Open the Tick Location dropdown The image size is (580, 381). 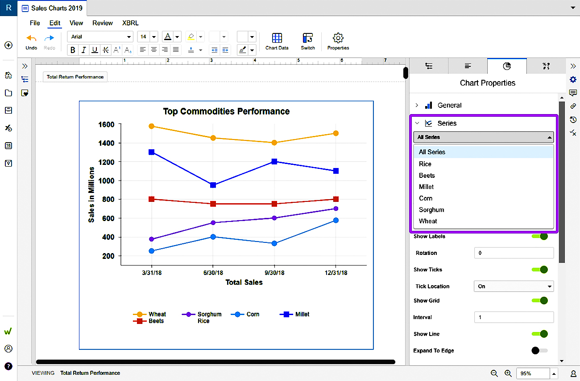pyautogui.click(x=514, y=287)
